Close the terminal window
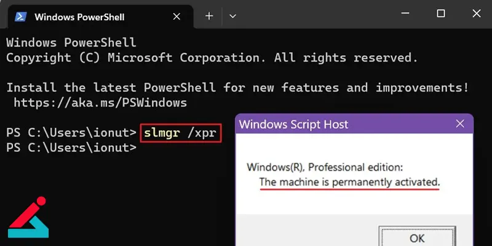Viewport: 492px width, 246px height. coord(476,13)
